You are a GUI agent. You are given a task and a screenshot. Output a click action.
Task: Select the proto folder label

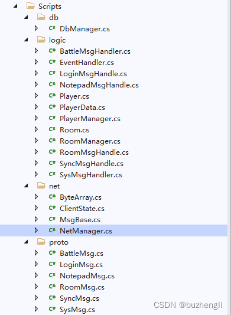[x=58, y=242]
